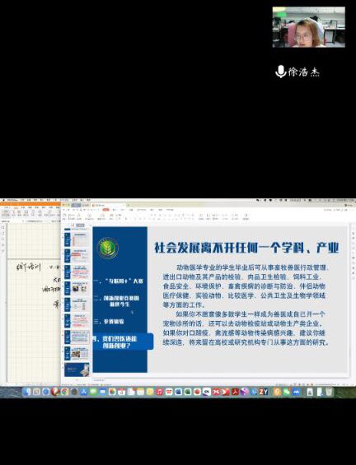Open the App Store dock icon

(x=84, y=392)
